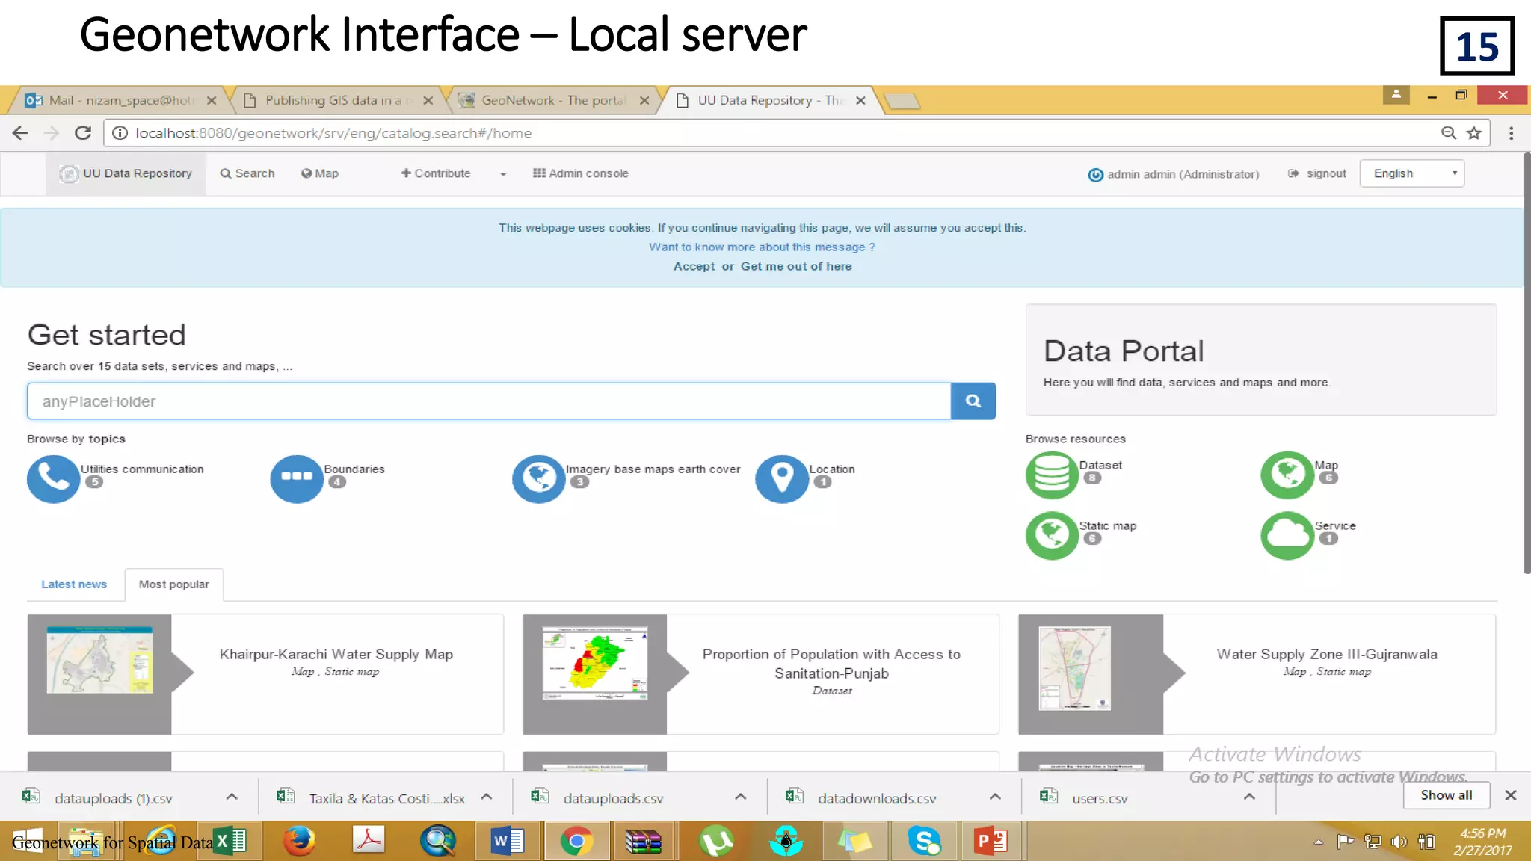This screenshot has width=1531, height=861.
Task: Open Water Supply Zone III-Gujranwala thumbnail
Action: pos(1074,668)
